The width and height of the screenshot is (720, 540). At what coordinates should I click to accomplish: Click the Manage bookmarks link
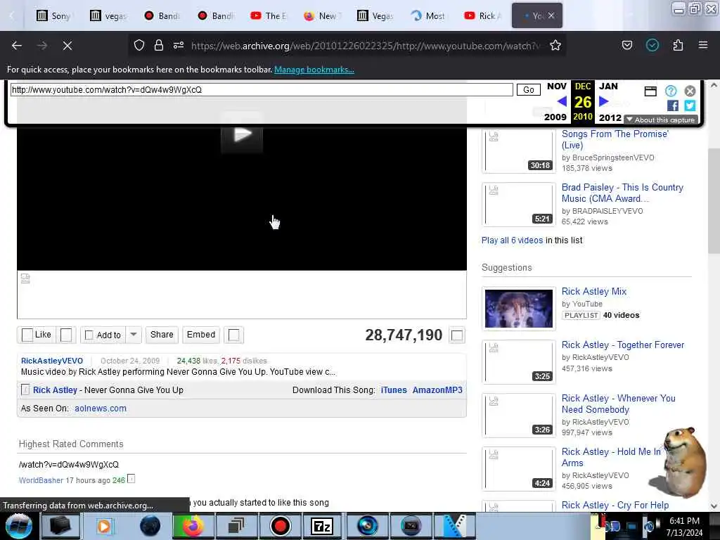(x=314, y=70)
